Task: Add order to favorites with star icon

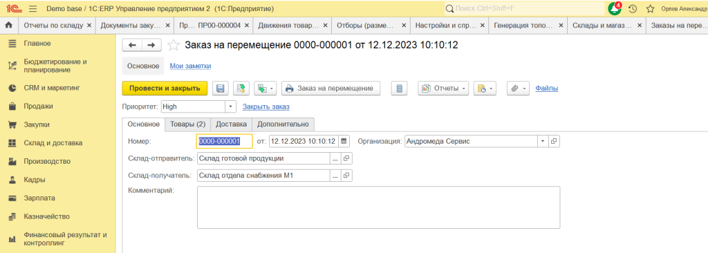Action: [173, 45]
